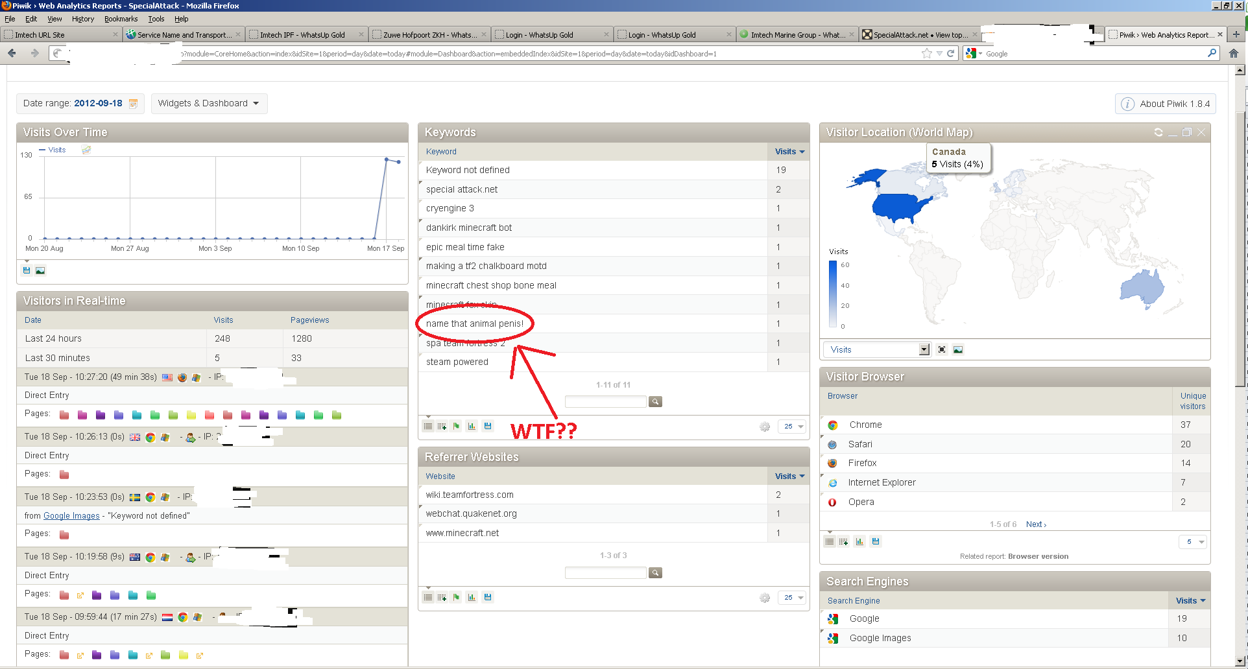
Task: Switch Keywords widget to simple table view
Action: click(428, 426)
